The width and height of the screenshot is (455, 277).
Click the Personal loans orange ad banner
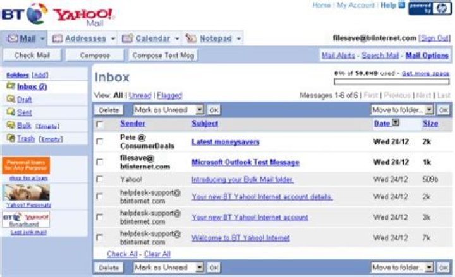(26, 165)
